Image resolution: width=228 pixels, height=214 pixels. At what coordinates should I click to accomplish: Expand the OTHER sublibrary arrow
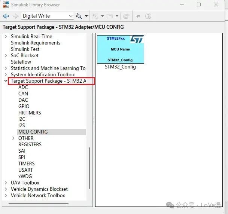[13, 138]
